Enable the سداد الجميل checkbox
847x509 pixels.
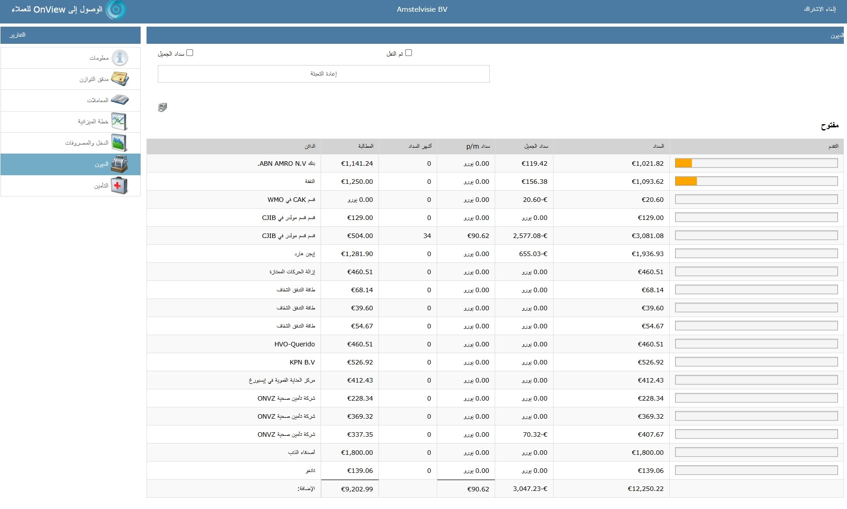[x=190, y=53]
